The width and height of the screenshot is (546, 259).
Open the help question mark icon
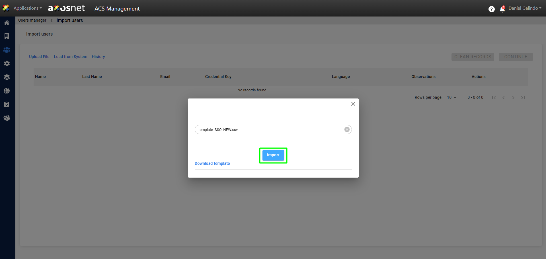click(x=491, y=9)
